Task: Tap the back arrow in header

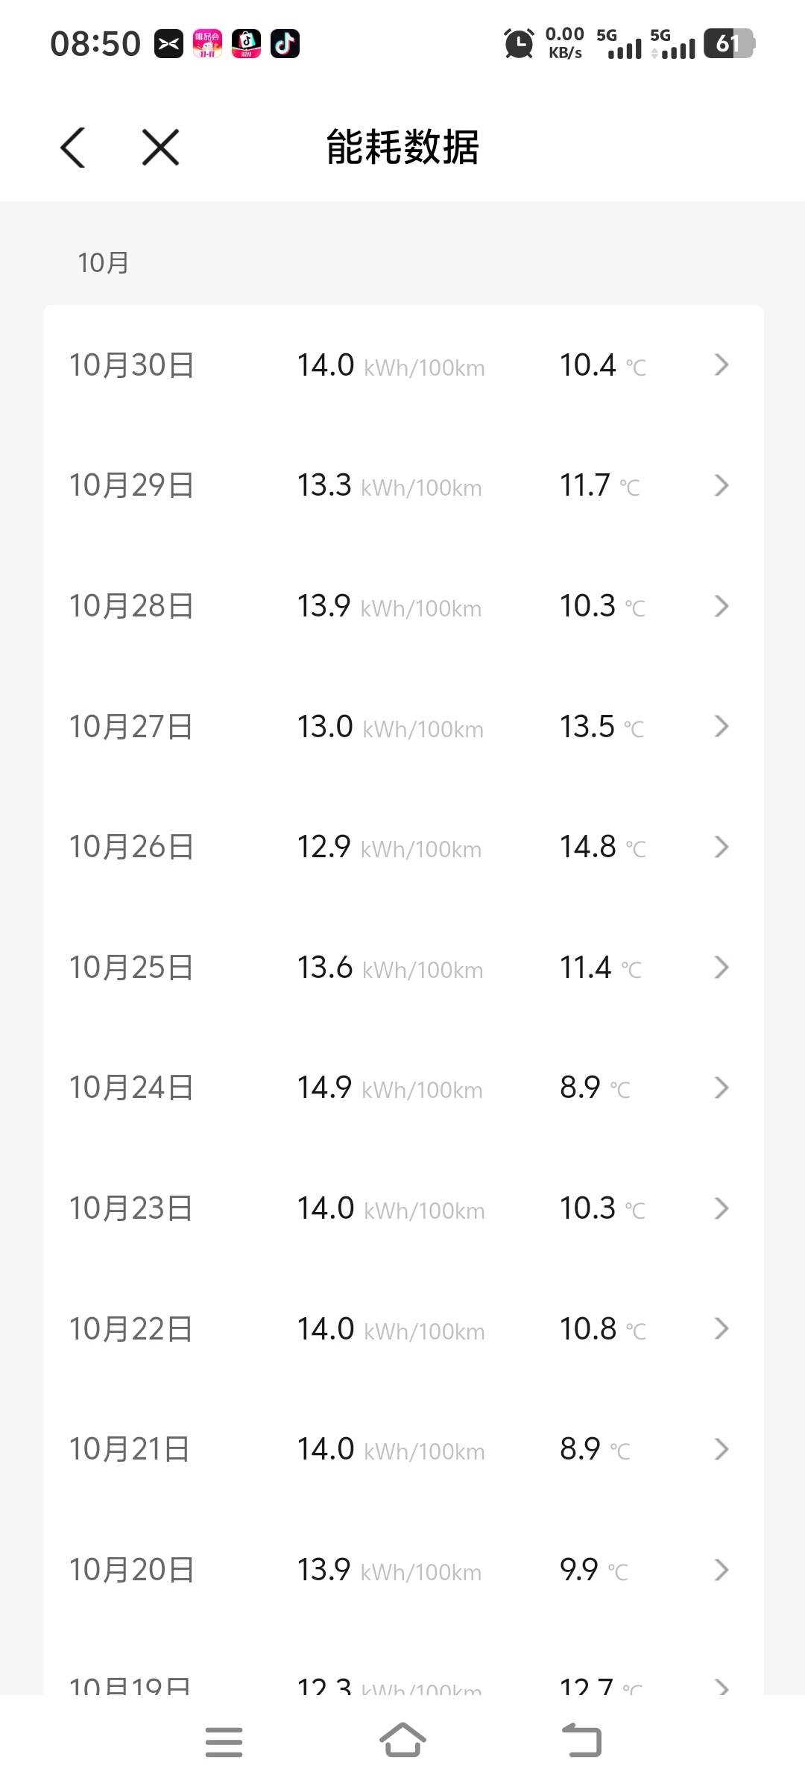Action: point(73,147)
